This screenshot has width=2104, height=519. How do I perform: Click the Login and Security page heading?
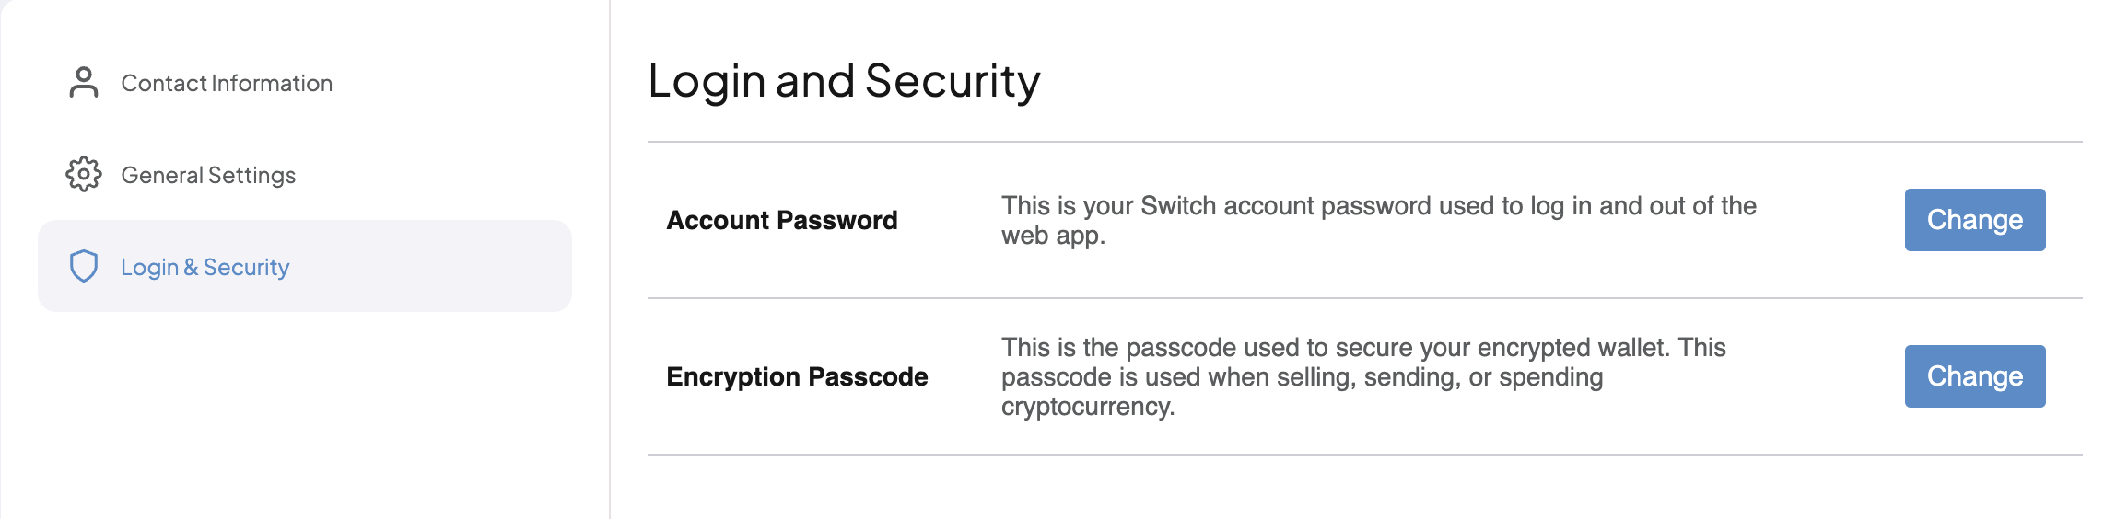[x=844, y=81]
